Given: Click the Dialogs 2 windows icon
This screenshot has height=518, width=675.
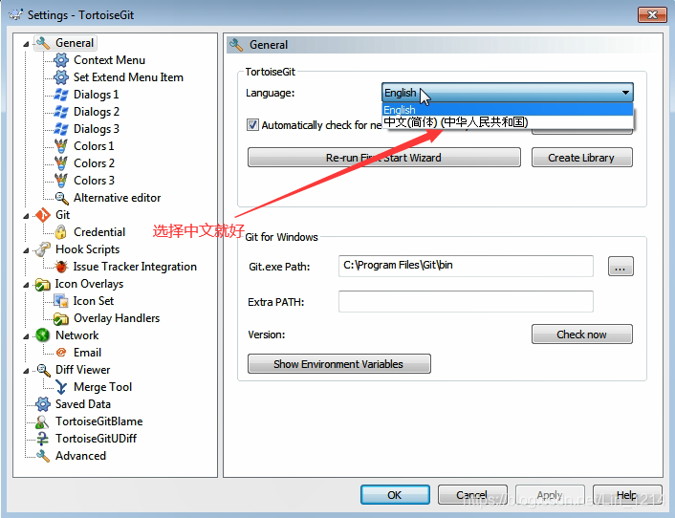Looking at the screenshot, I should pyautogui.click(x=61, y=112).
